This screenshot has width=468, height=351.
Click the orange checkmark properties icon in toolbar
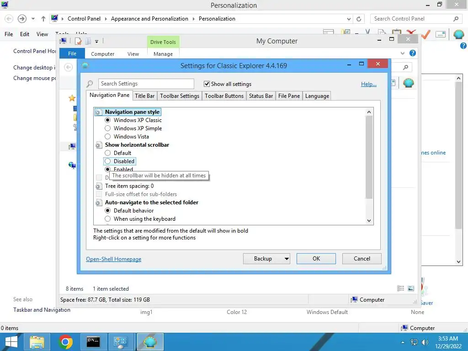point(426,34)
